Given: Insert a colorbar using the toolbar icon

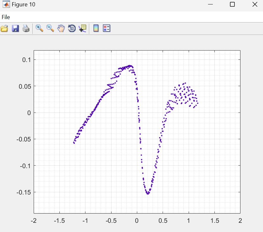Looking at the screenshot, I should tap(96, 29).
